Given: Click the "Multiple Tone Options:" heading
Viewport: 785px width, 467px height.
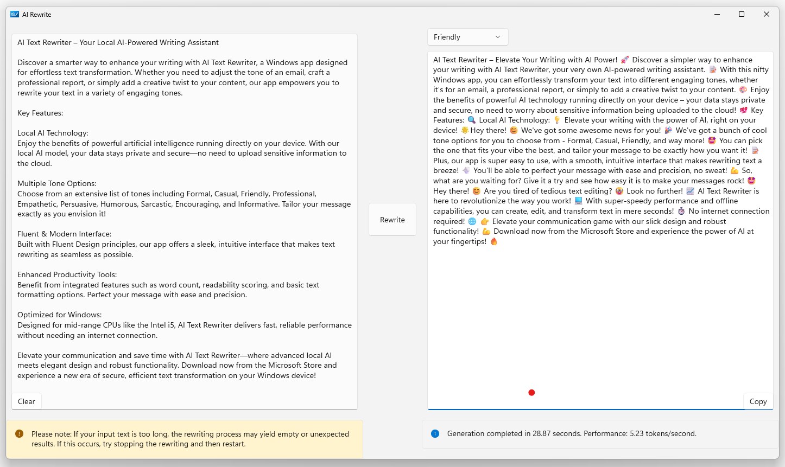Looking at the screenshot, I should point(57,183).
